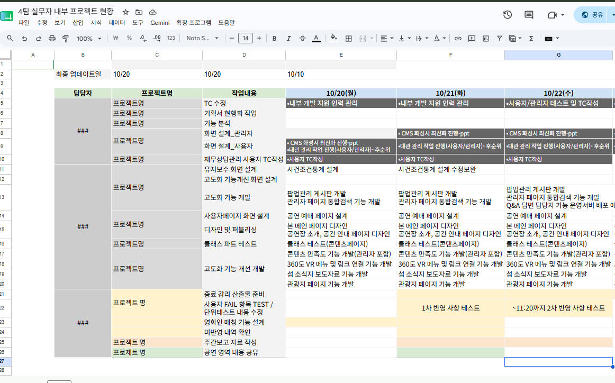The height and width of the screenshot is (383, 615).
Task: Activate the paint format tool
Action: (66, 39)
